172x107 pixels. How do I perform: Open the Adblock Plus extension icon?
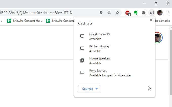coord(128,13)
